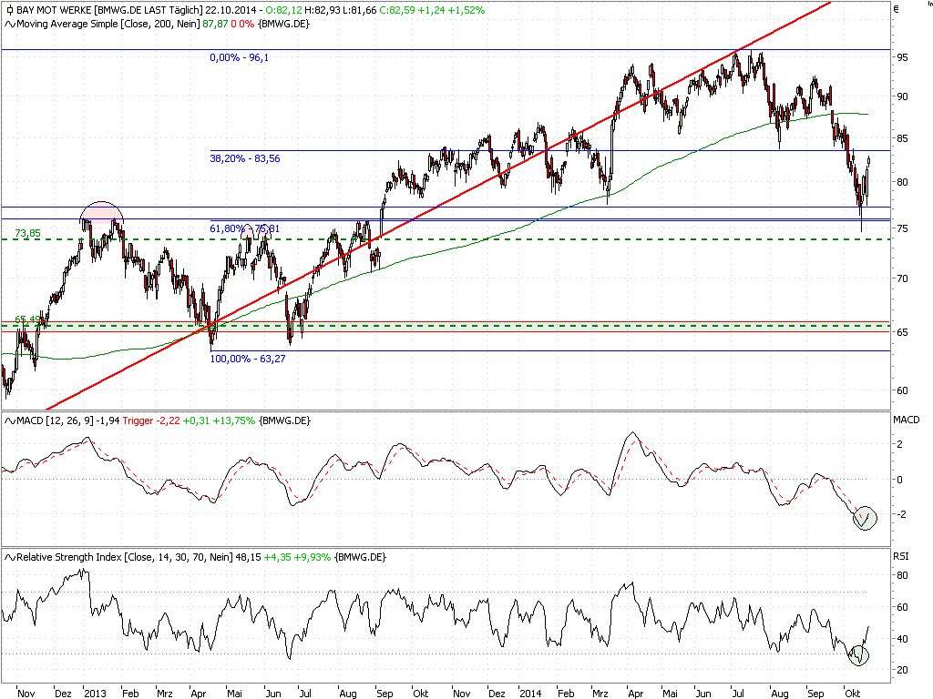This screenshot has height=699, width=933.
Task: Click the 2013 label on the time axis
Action: click(x=95, y=693)
